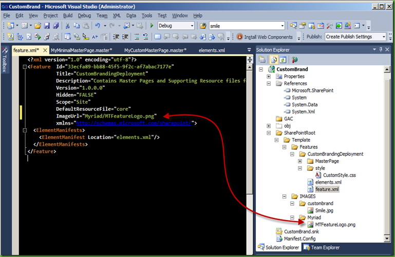The height and width of the screenshot is (257, 395).
Task: Click the Find in Files icon
Action: (x=203, y=26)
